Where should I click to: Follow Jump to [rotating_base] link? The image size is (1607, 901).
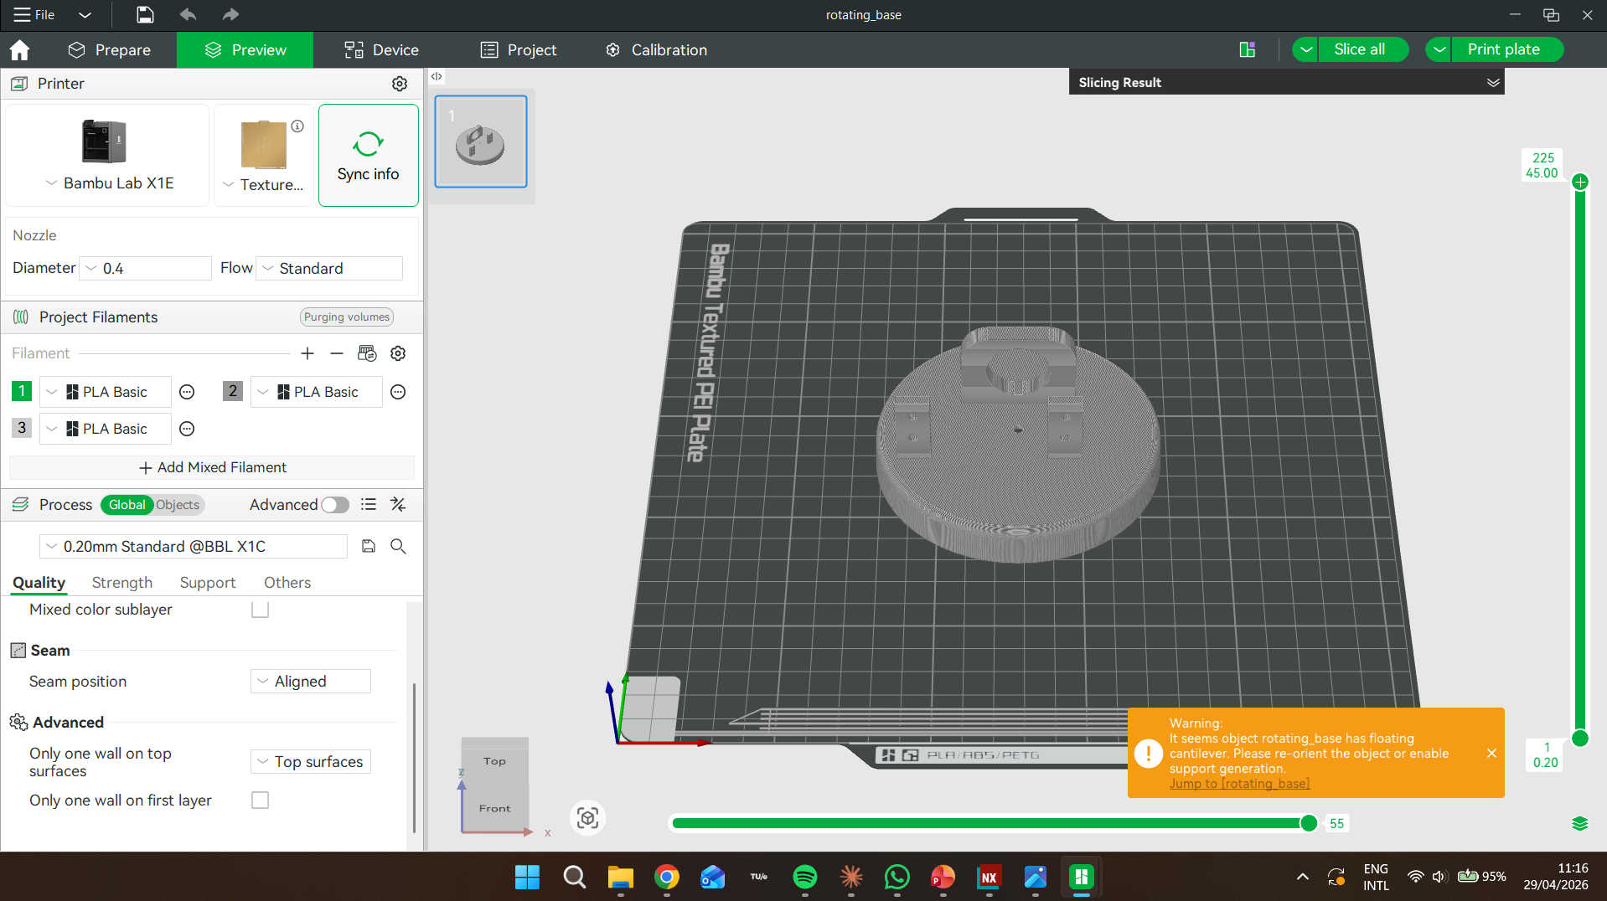pyautogui.click(x=1239, y=784)
